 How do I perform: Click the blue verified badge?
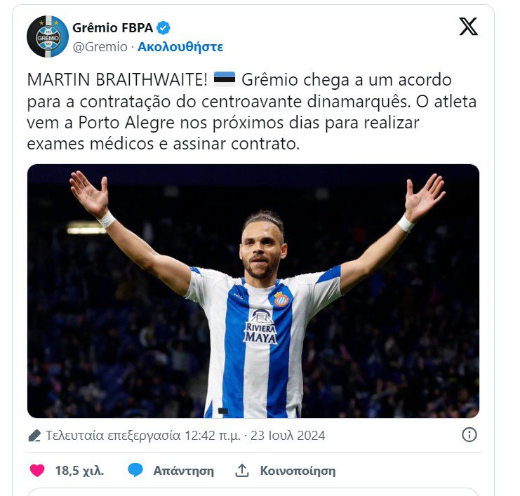[164, 28]
